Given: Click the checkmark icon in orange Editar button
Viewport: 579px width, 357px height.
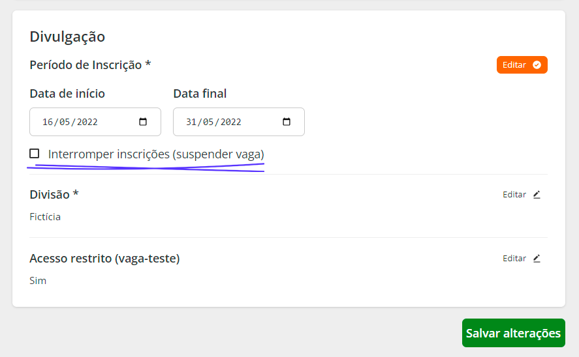Looking at the screenshot, I should (x=537, y=65).
